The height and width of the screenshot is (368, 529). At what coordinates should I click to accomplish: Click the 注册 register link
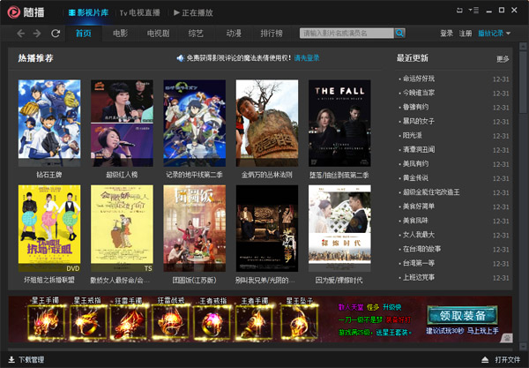466,33
